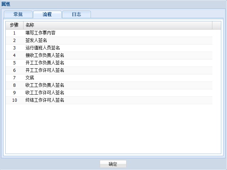
Task: Click the 属性 dialog title
Action: click(x=6, y=4)
